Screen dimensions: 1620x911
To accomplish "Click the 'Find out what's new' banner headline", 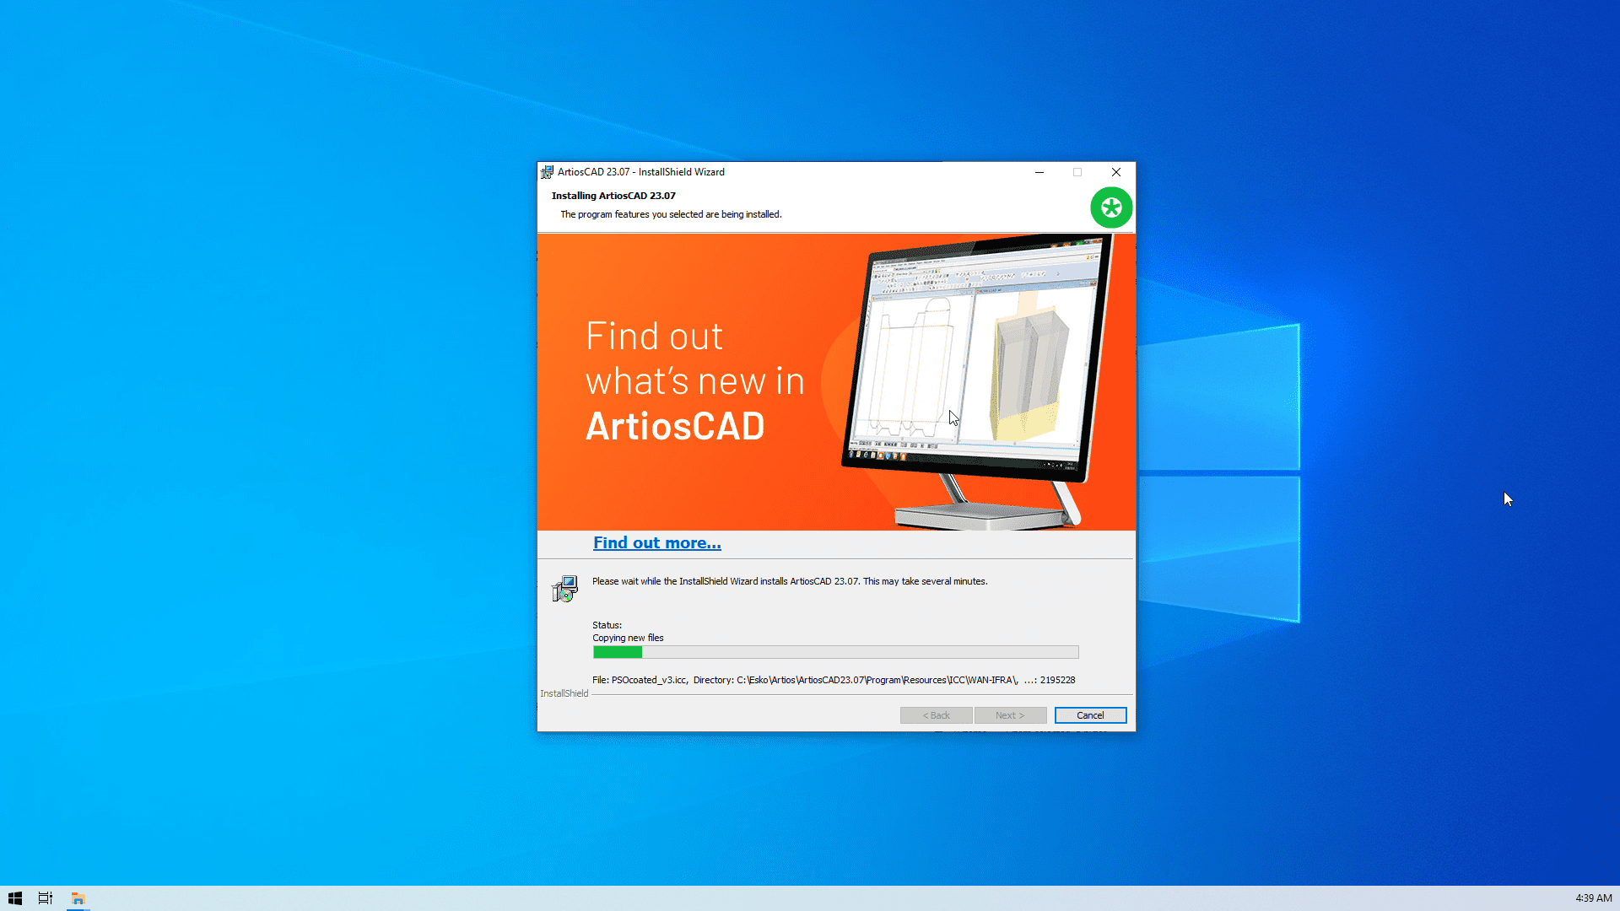I will (694, 381).
